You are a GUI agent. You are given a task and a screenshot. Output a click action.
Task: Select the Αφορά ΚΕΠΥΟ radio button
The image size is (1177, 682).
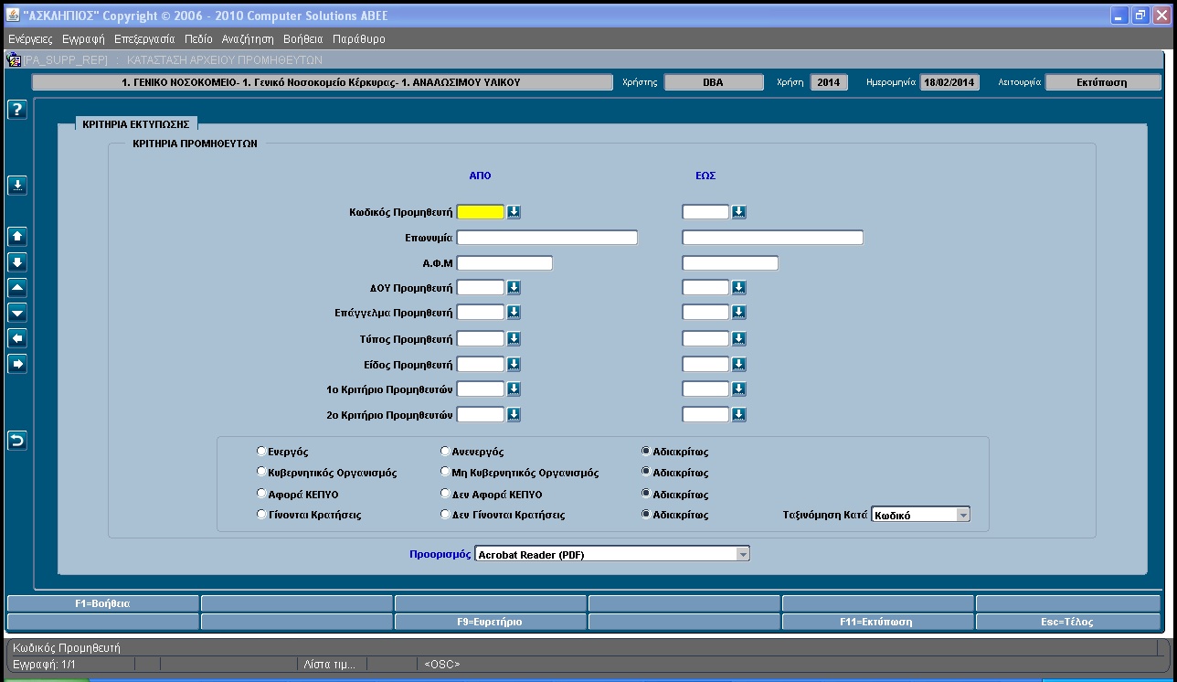click(262, 494)
